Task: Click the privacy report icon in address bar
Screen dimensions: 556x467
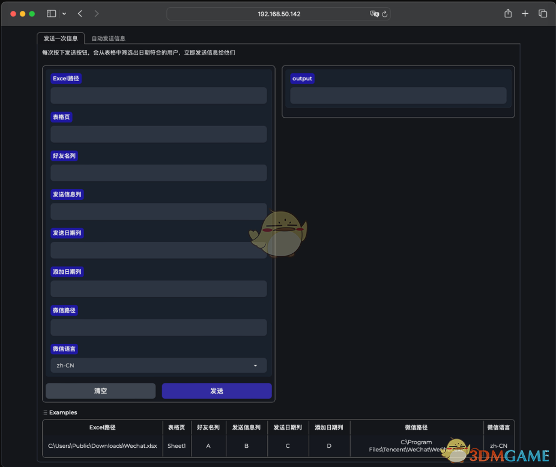Action: [375, 13]
